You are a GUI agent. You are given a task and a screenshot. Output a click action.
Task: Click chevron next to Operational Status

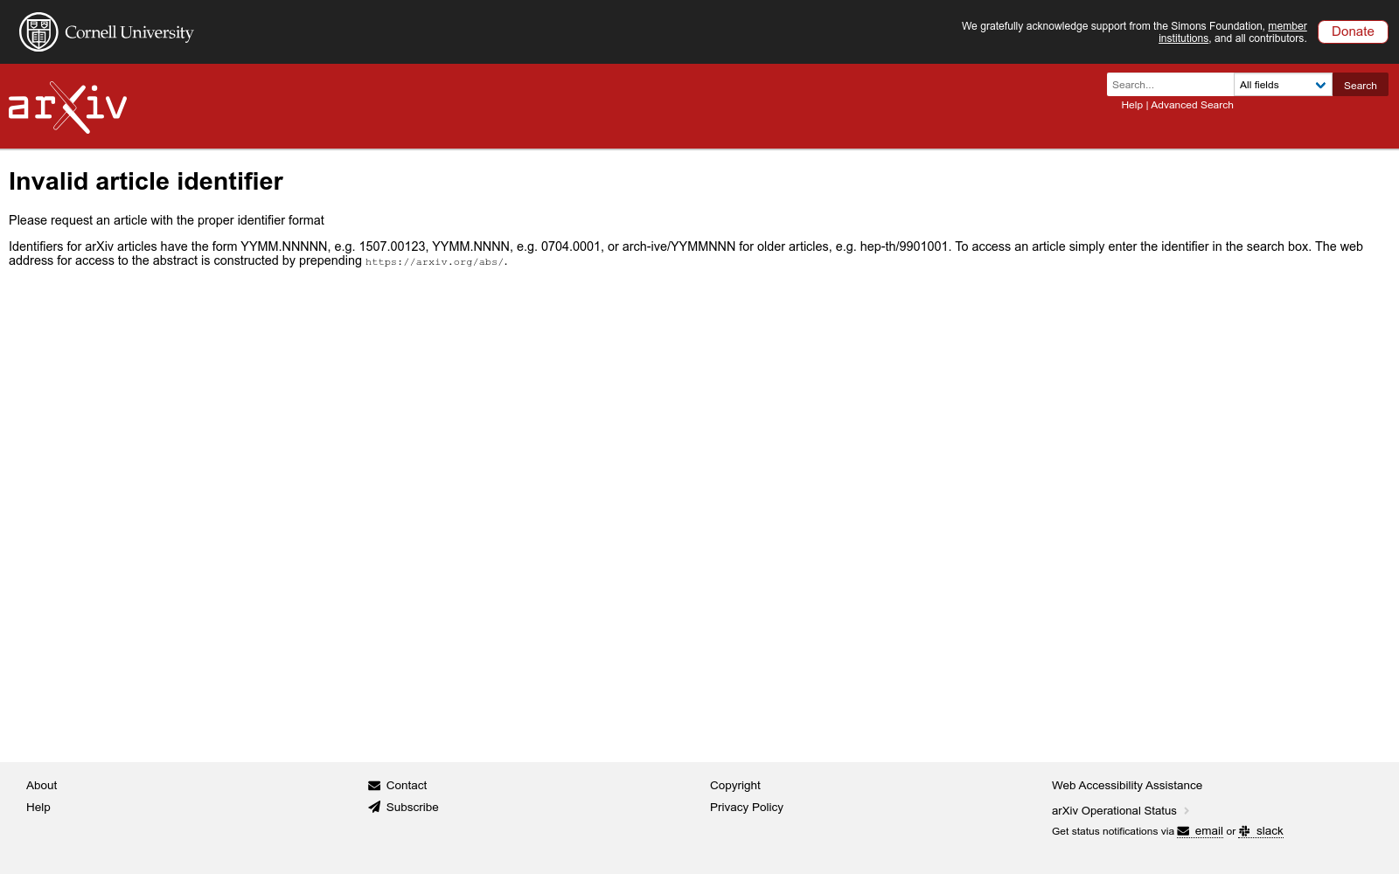pos(1187,811)
